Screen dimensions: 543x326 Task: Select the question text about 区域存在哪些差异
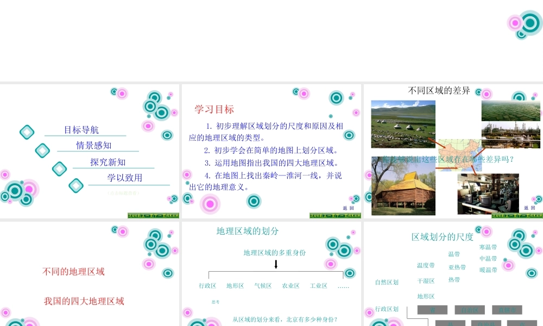[x=448, y=159]
